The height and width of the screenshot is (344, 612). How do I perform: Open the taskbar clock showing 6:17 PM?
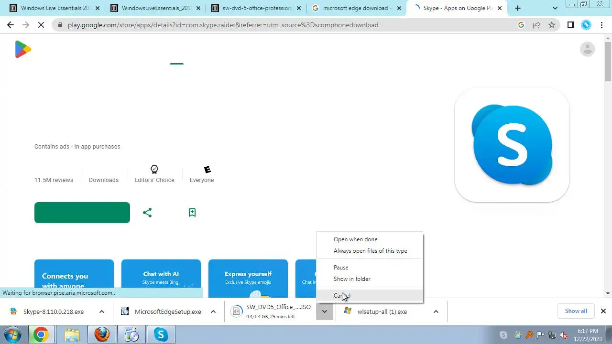[x=588, y=335]
